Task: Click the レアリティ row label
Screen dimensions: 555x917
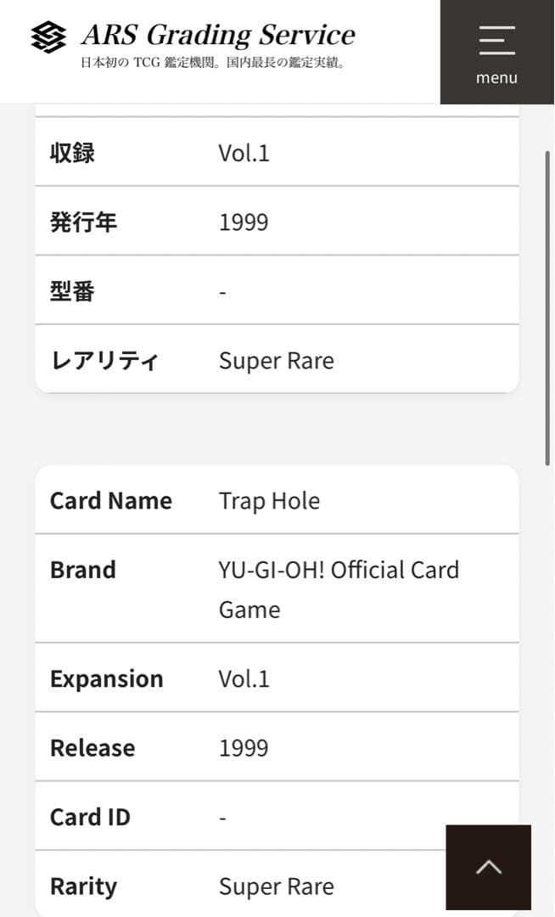Action: pos(104,360)
